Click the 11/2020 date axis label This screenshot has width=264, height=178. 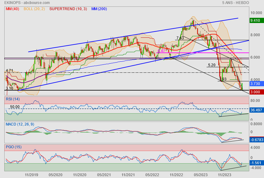coord(80,175)
